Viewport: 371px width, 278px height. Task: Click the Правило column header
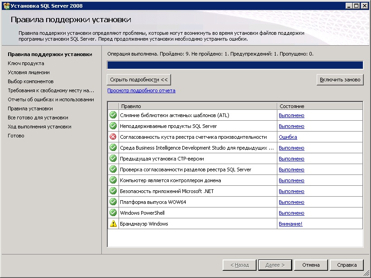tap(198, 106)
